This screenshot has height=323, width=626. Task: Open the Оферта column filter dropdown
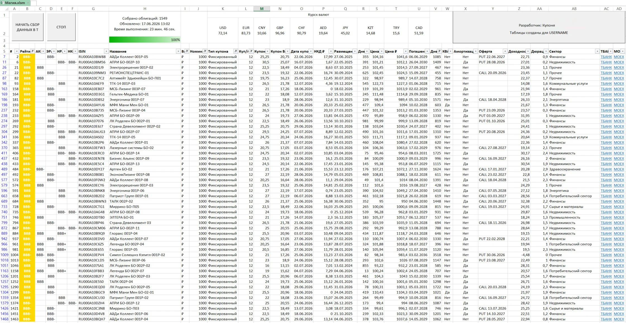coord(505,51)
